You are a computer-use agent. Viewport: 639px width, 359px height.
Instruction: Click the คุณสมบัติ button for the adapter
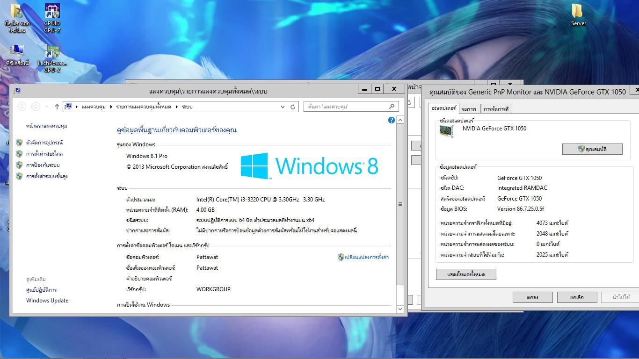(x=592, y=149)
